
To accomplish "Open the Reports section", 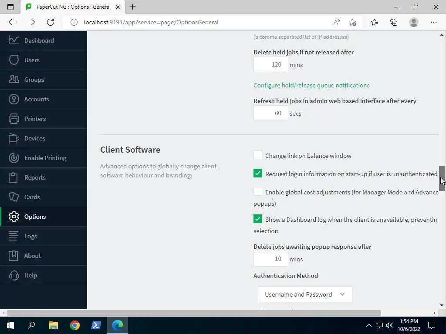I will (44, 177).
